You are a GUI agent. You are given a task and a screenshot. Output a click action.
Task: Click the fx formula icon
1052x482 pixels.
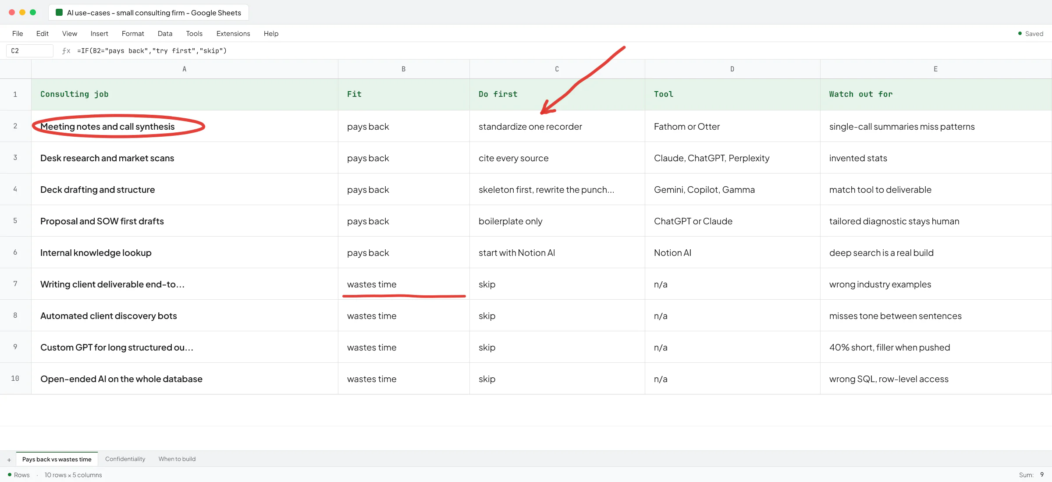tap(66, 51)
